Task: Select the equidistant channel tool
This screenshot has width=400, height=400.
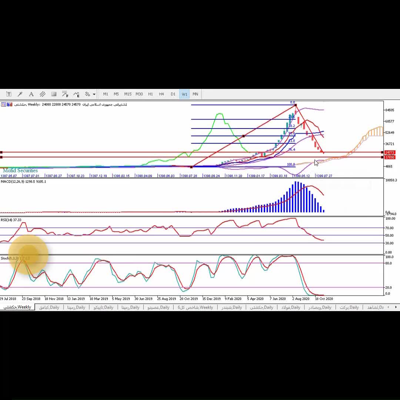Action: [43, 94]
